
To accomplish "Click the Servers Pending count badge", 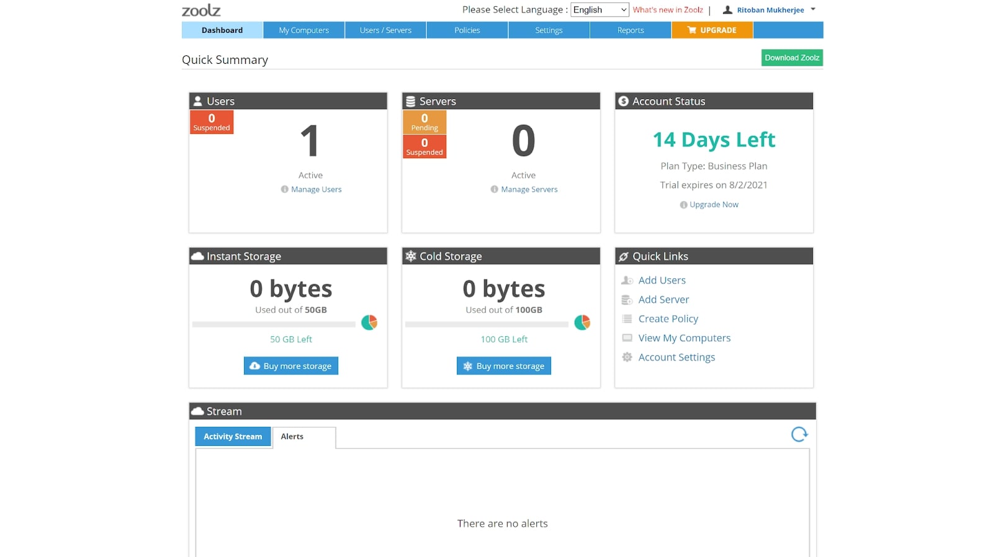I will [425, 122].
